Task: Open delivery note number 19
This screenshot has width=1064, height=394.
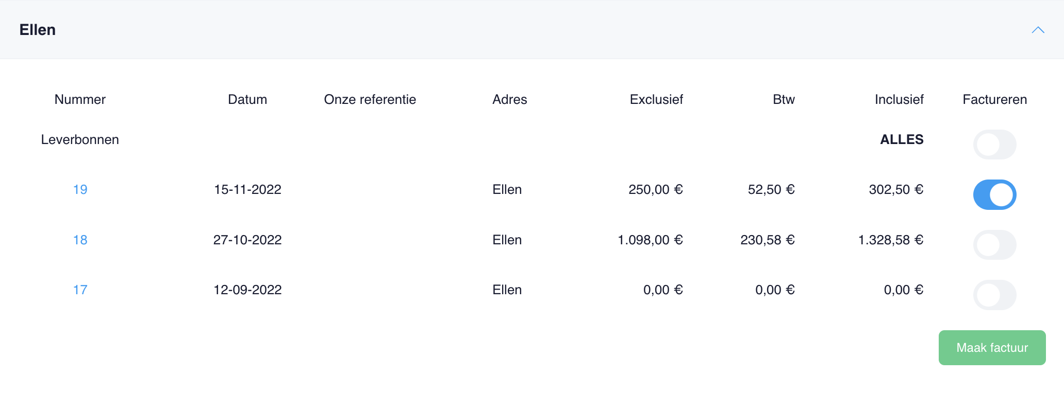Action: click(80, 189)
